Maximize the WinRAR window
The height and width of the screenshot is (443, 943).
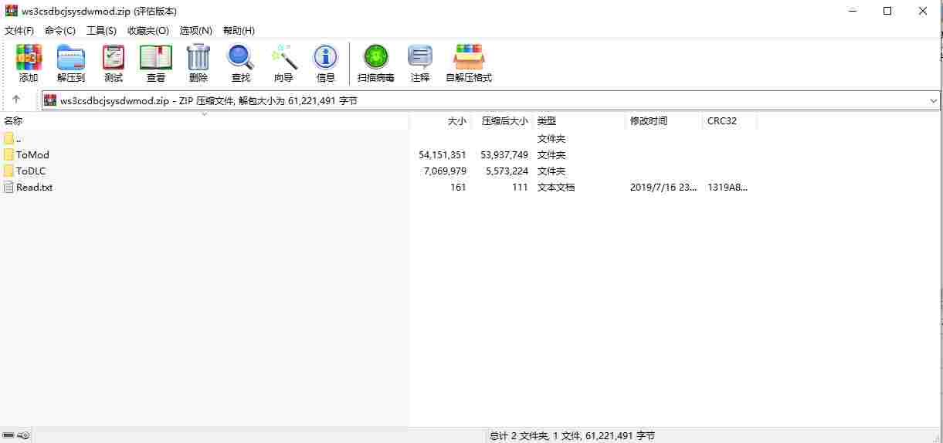pos(887,11)
